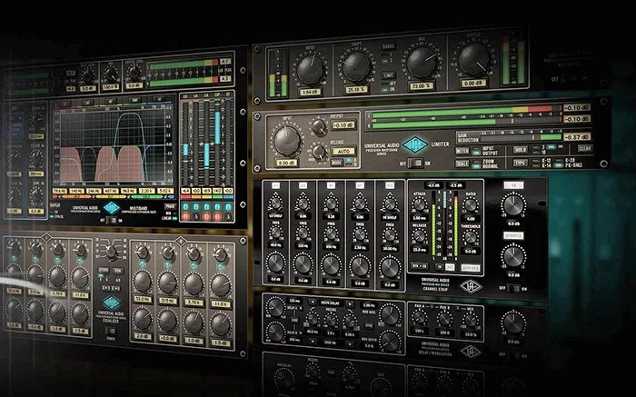
Task: Adjust the Maximizer OUTPUT knob
Action: coord(473,60)
